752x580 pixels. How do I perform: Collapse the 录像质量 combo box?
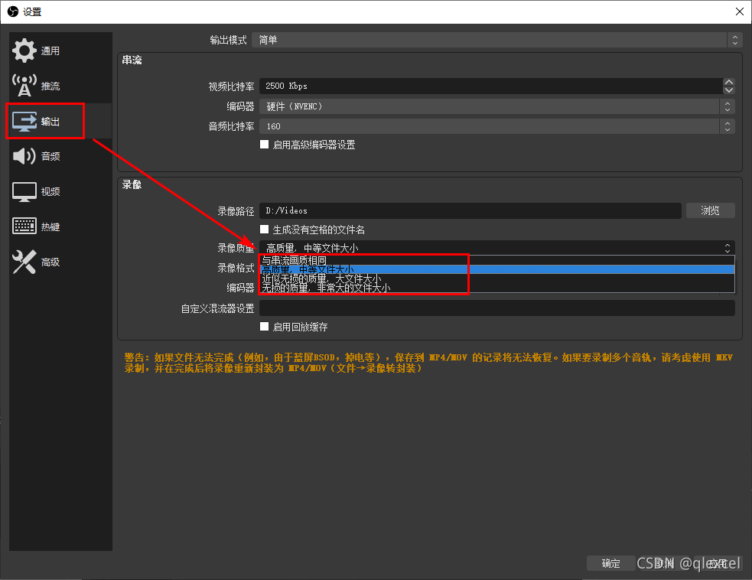point(496,248)
